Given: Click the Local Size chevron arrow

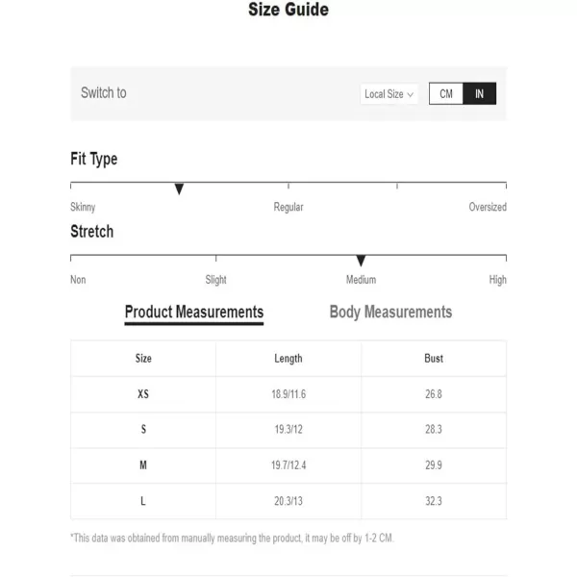Looking at the screenshot, I should [x=411, y=94].
